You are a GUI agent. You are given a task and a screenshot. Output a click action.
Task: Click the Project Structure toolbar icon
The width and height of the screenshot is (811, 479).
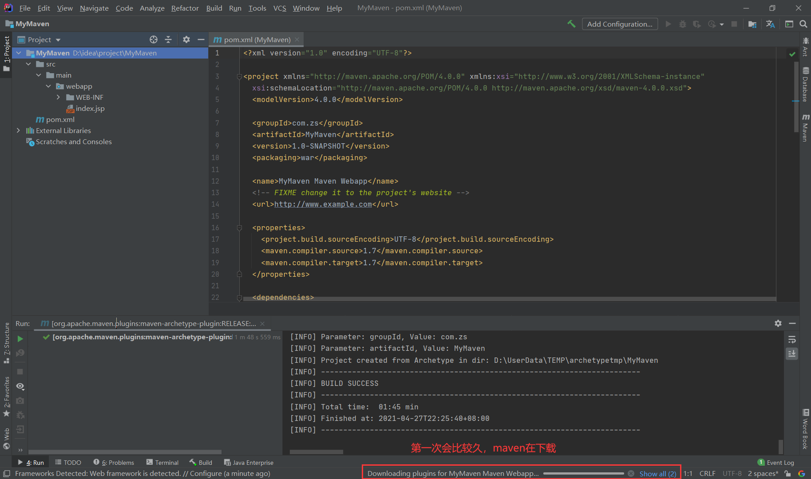pos(752,24)
